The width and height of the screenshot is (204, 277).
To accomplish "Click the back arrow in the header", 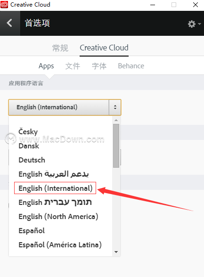I will 9,23.
